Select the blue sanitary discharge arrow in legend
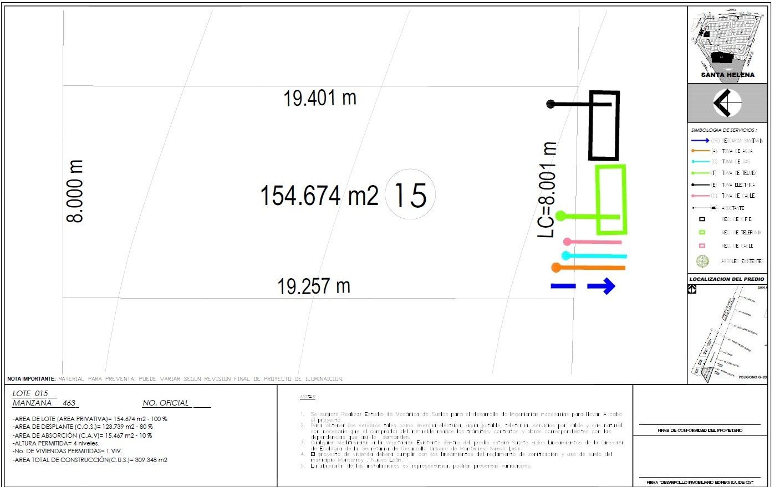 [700, 141]
